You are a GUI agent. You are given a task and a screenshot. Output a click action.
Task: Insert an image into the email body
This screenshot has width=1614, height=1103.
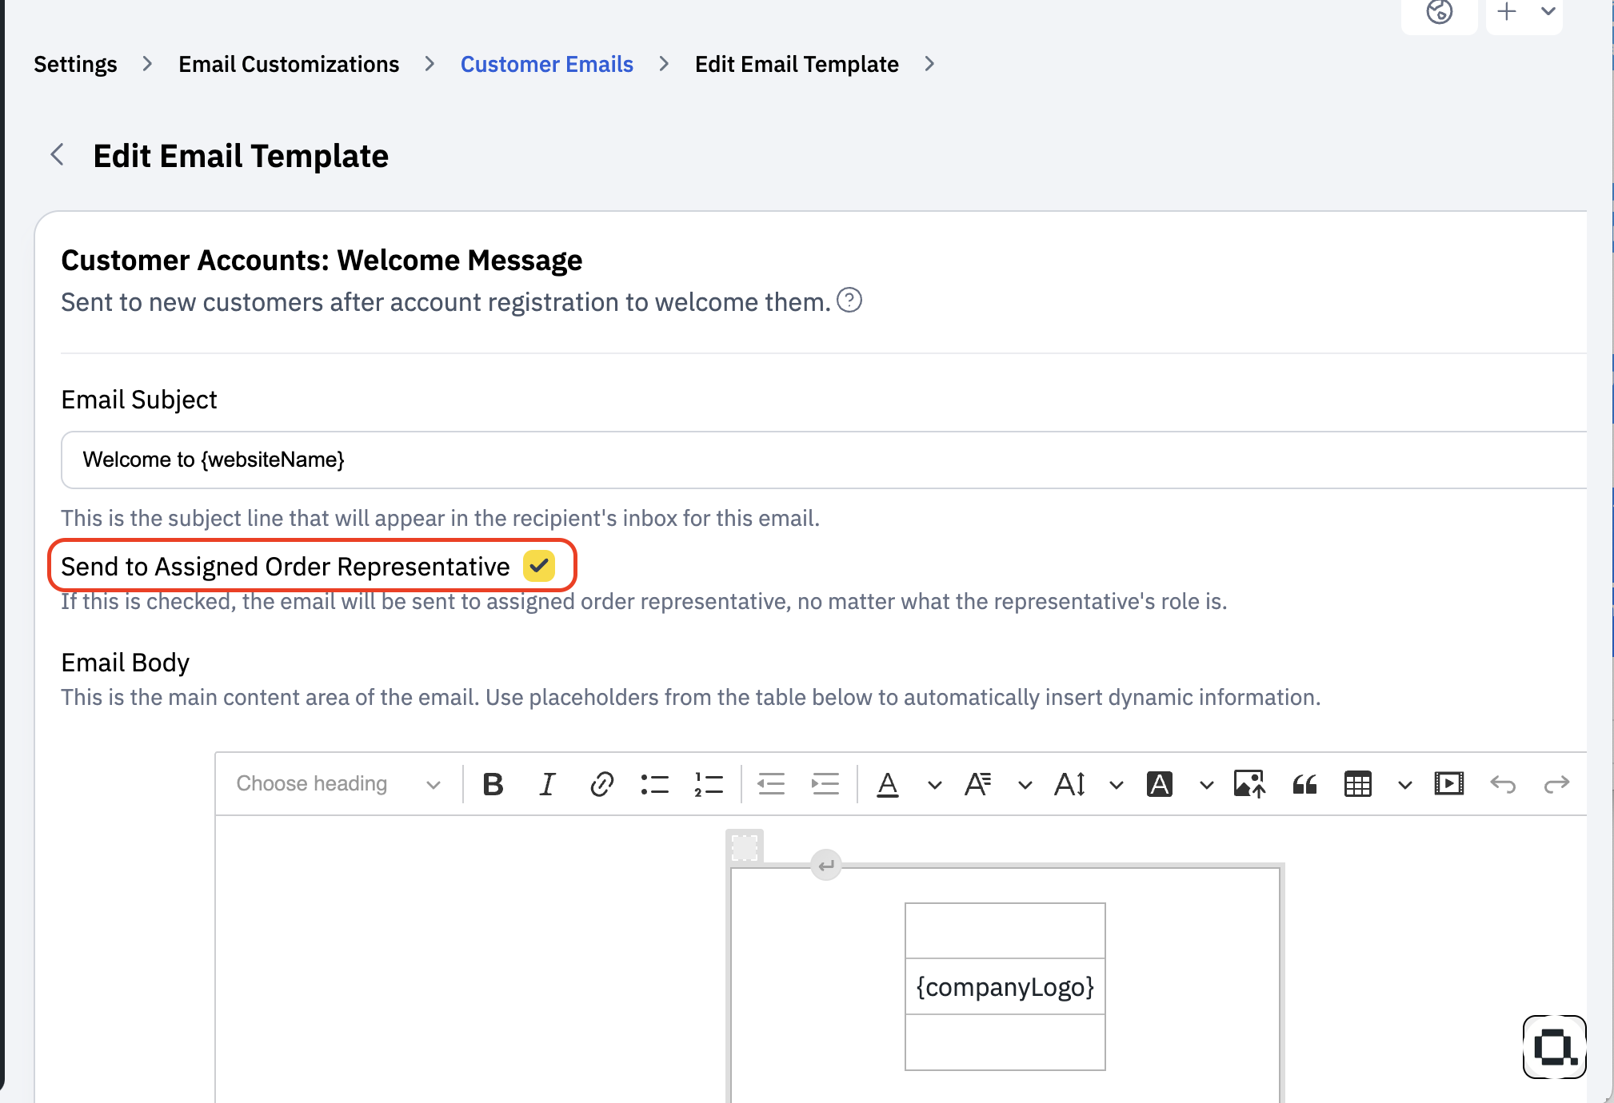coord(1249,784)
